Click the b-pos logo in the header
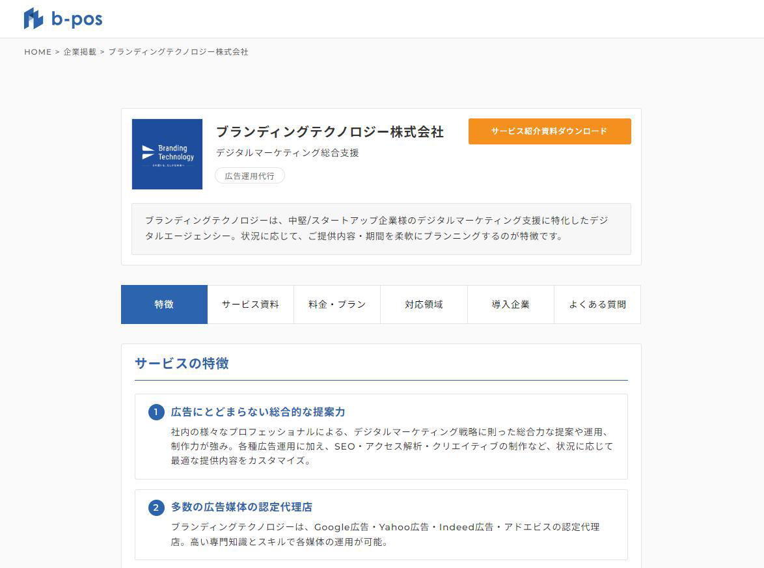764x568 pixels. pos(63,18)
